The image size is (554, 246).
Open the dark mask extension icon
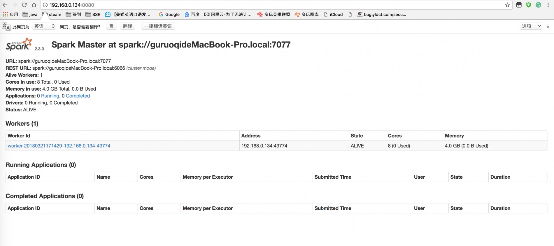(519, 5)
